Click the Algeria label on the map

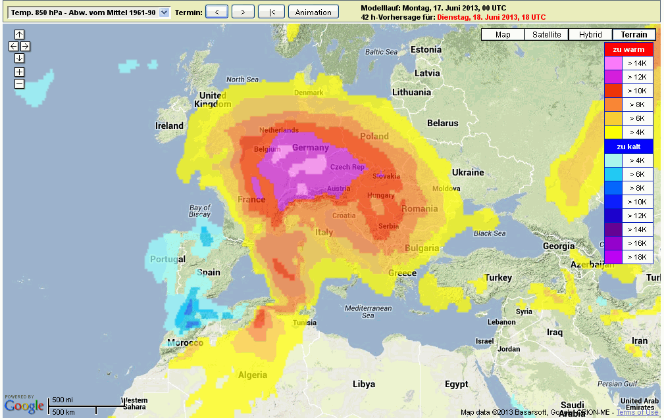coord(253,375)
